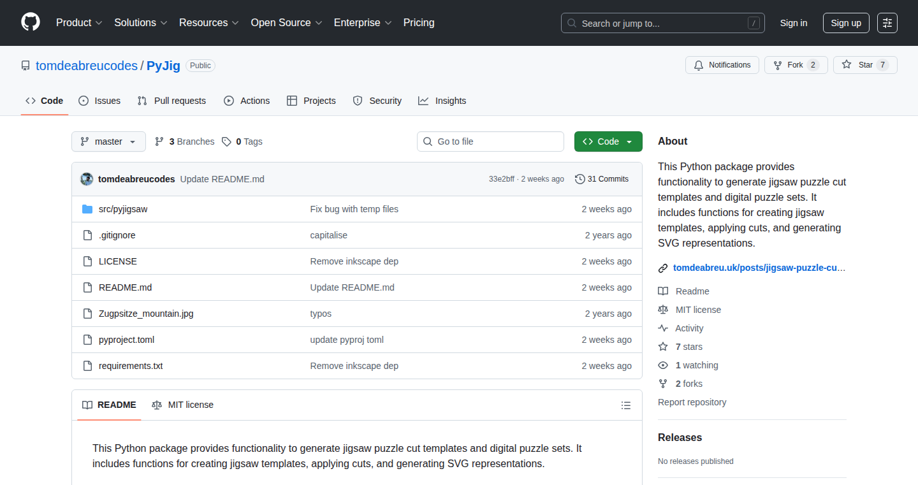Switch to the Issues tab
Image resolution: width=918 pixels, height=485 pixels.
99,101
